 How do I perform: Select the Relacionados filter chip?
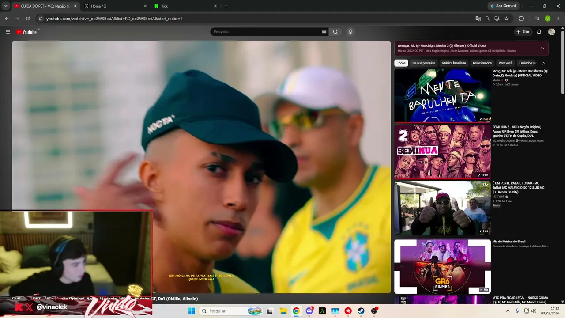click(x=482, y=63)
